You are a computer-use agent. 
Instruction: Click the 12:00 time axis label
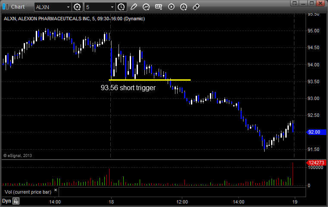click(182, 202)
